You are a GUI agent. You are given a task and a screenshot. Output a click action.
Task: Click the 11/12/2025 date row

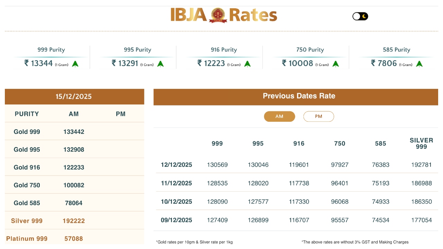click(177, 183)
